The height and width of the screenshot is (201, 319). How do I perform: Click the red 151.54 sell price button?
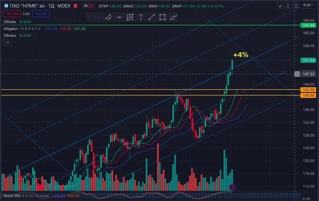coord(12,14)
